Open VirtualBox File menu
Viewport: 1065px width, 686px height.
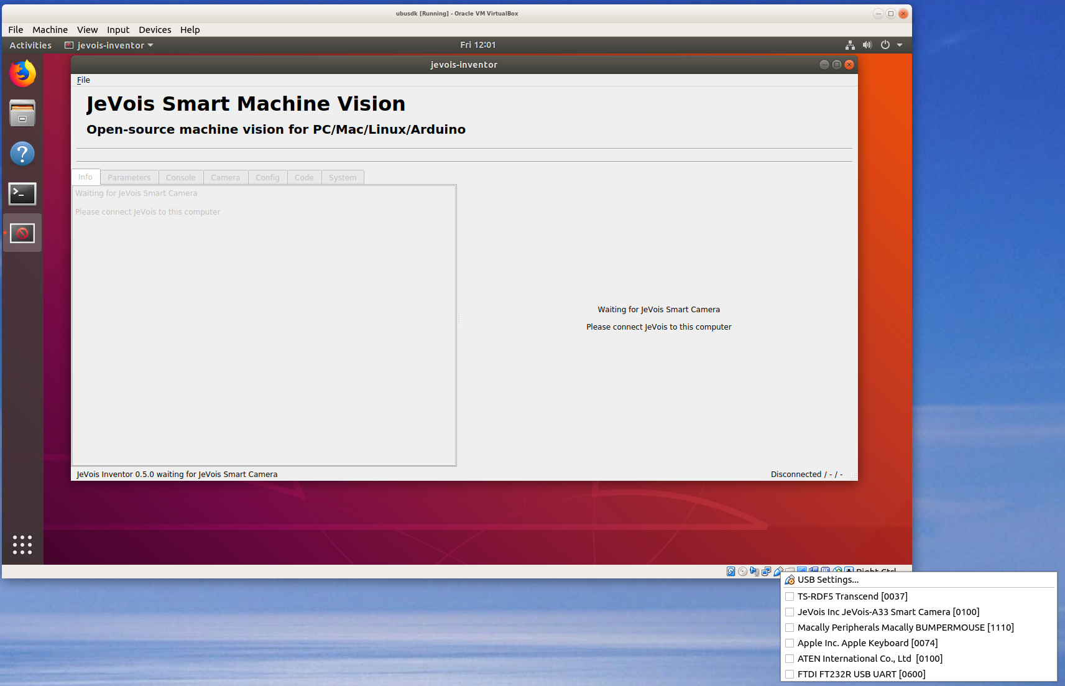pyautogui.click(x=16, y=30)
